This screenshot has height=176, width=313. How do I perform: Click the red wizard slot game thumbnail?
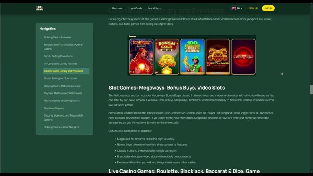[x=141, y=57]
